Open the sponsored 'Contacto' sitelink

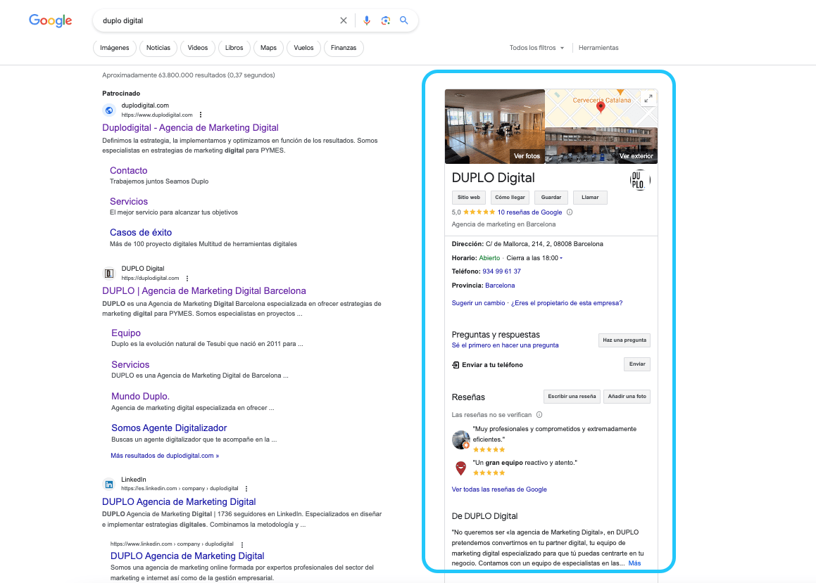pyautogui.click(x=129, y=170)
